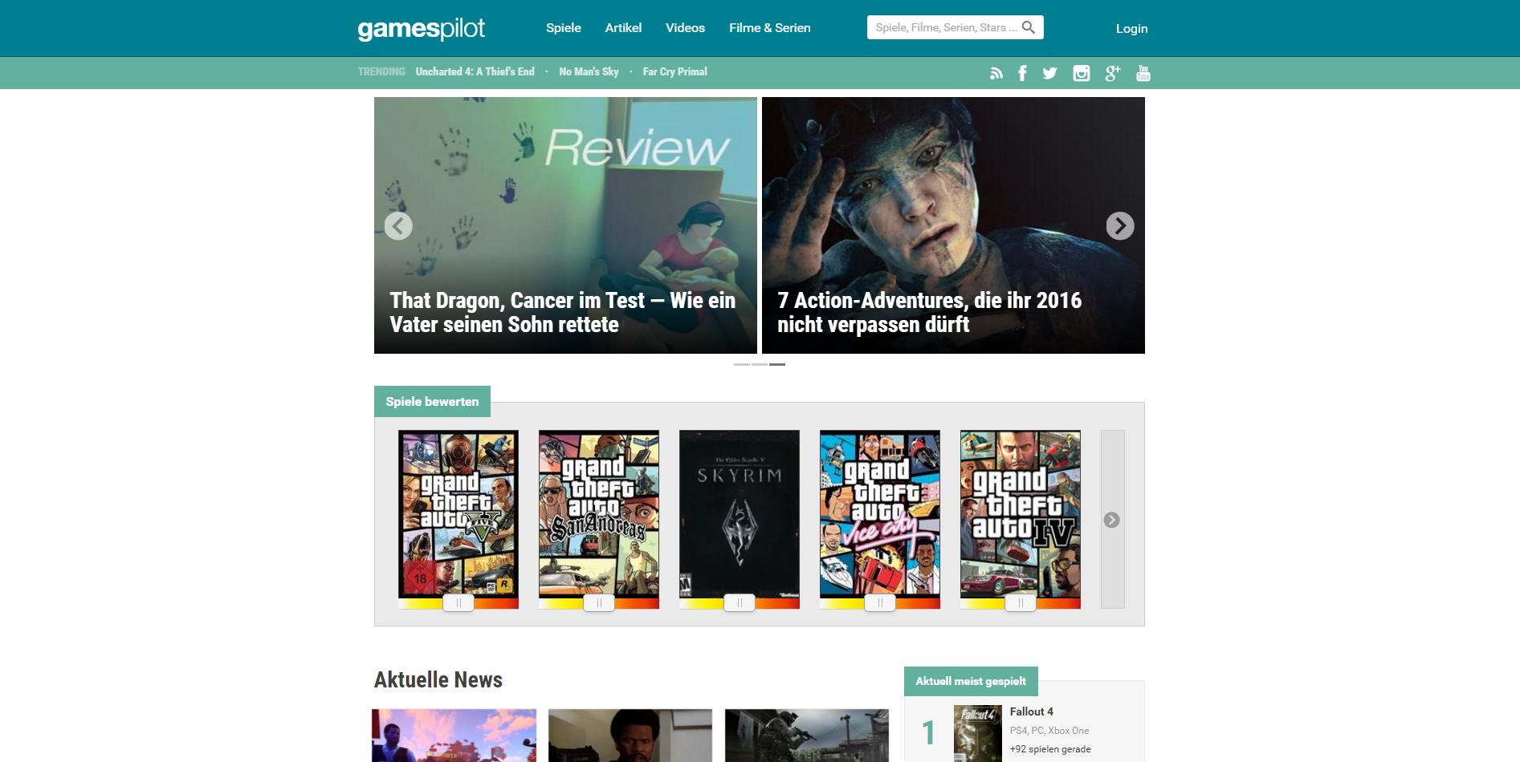1520x762 pixels.
Task: Open trending Far Cry Primal
Action: pyautogui.click(x=674, y=71)
